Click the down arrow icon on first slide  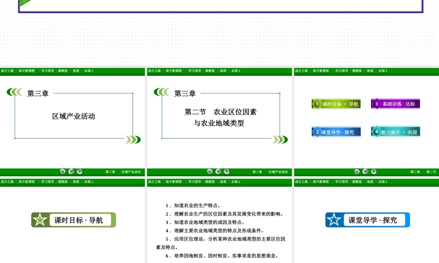71,171
